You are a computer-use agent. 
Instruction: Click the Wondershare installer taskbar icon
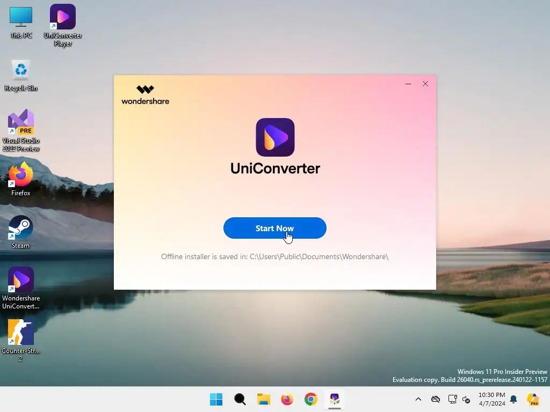[x=334, y=399]
